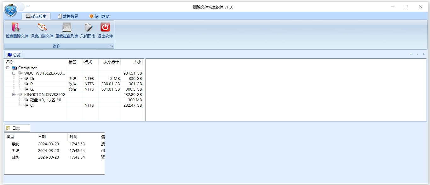Screen dimensions: 430x185
Task: Click drive F: disk icon
Action: coord(26,84)
